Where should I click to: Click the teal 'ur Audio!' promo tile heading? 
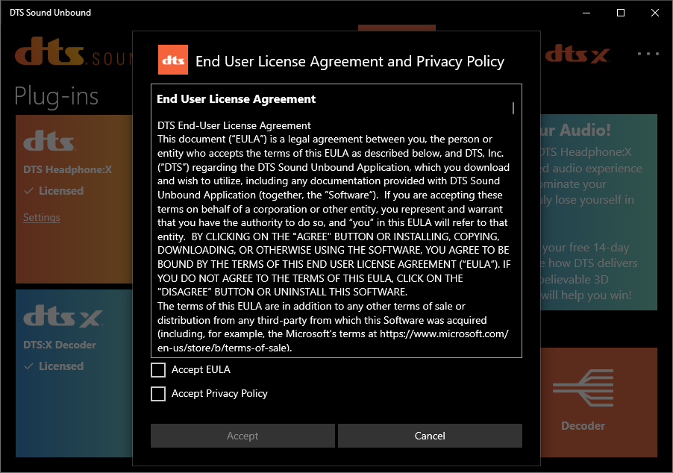coord(575,130)
